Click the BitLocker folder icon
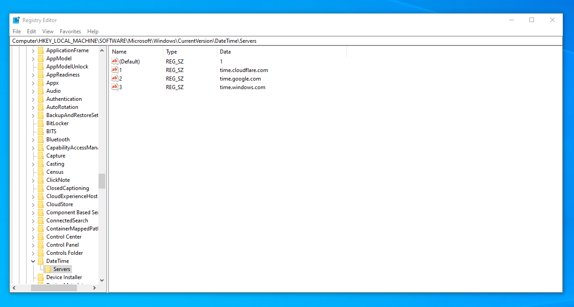This screenshot has height=307, width=574. point(41,123)
